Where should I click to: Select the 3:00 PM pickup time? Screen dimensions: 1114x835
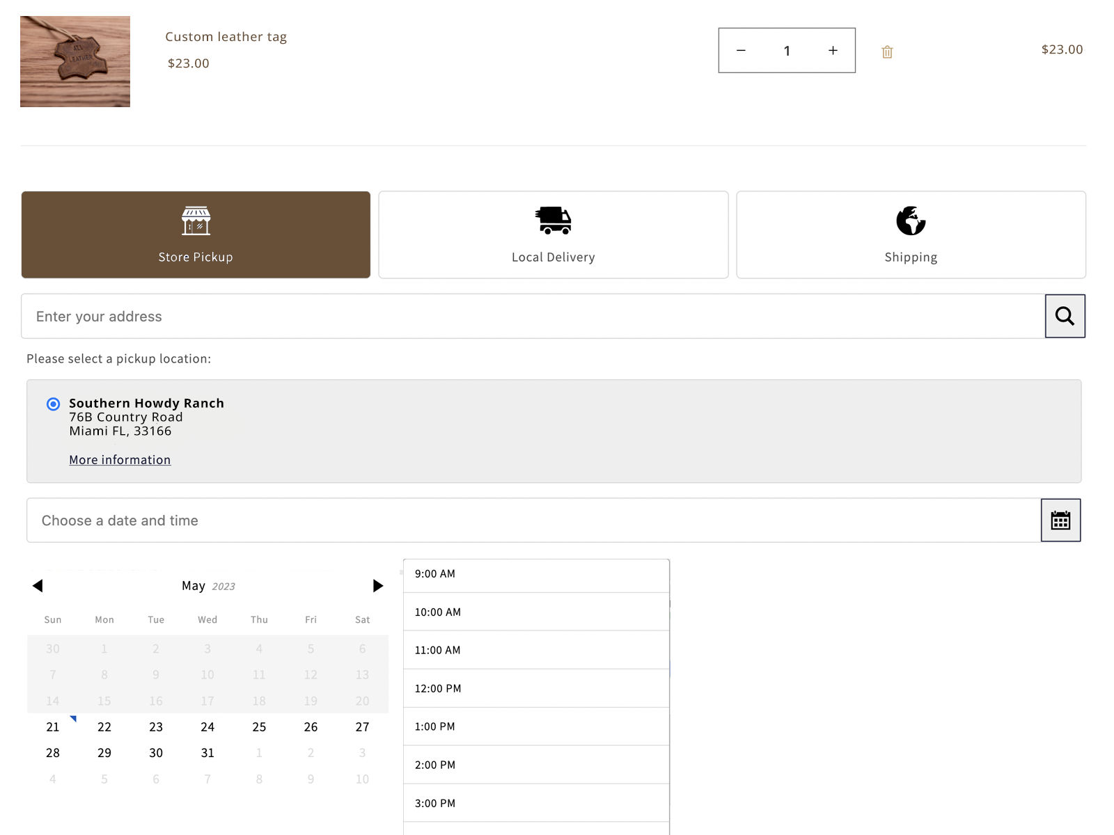click(536, 804)
